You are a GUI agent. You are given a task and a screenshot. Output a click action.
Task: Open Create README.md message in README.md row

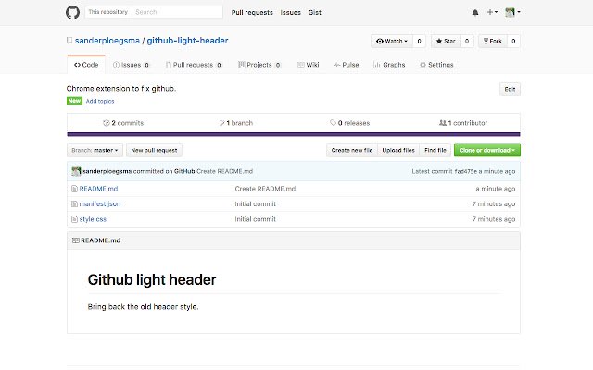click(x=265, y=189)
